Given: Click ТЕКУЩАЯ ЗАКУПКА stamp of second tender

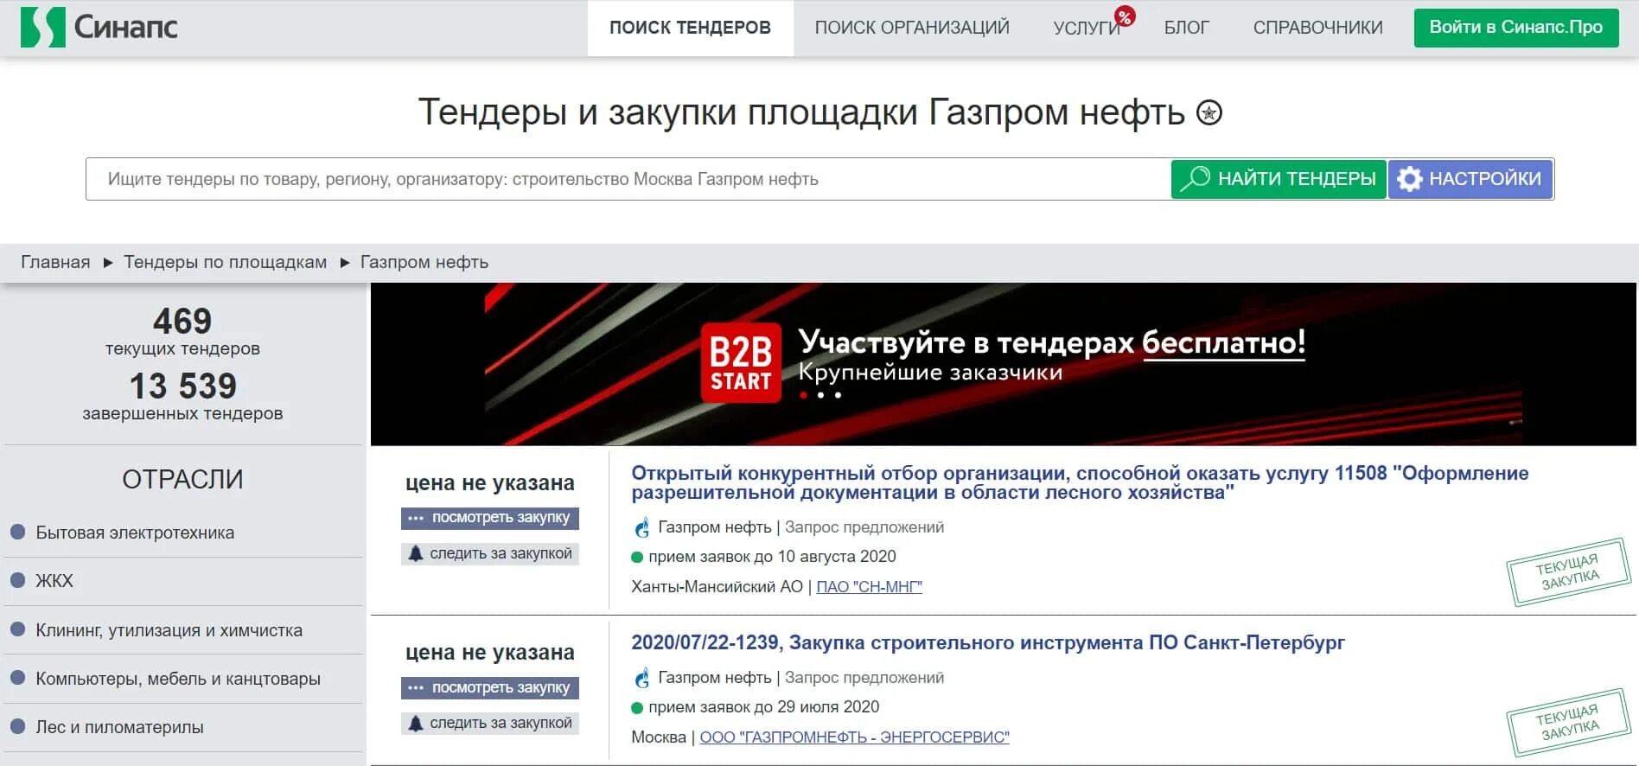Looking at the screenshot, I should coord(1568,722).
